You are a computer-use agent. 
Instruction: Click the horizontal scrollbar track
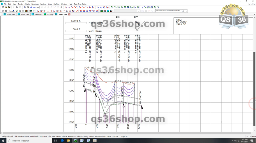pos(127,133)
